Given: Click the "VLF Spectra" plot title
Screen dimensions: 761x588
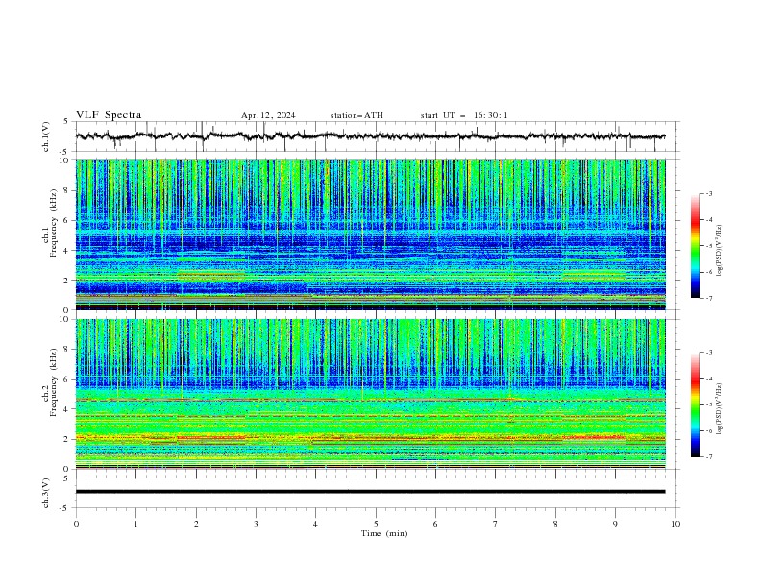Looking at the screenshot, I should coord(109,115).
